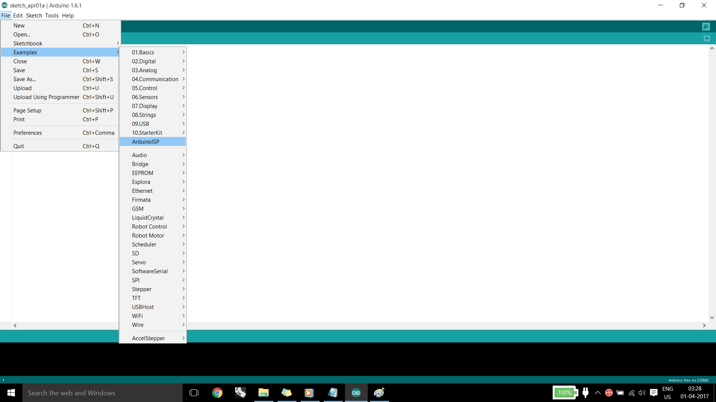This screenshot has height=402, width=716.
Task: Choose Quit from File menu
Action: click(x=60, y=146)
